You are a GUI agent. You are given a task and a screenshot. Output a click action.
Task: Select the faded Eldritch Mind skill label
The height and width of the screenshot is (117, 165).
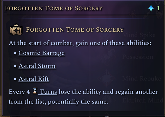[x=143, y=100]
